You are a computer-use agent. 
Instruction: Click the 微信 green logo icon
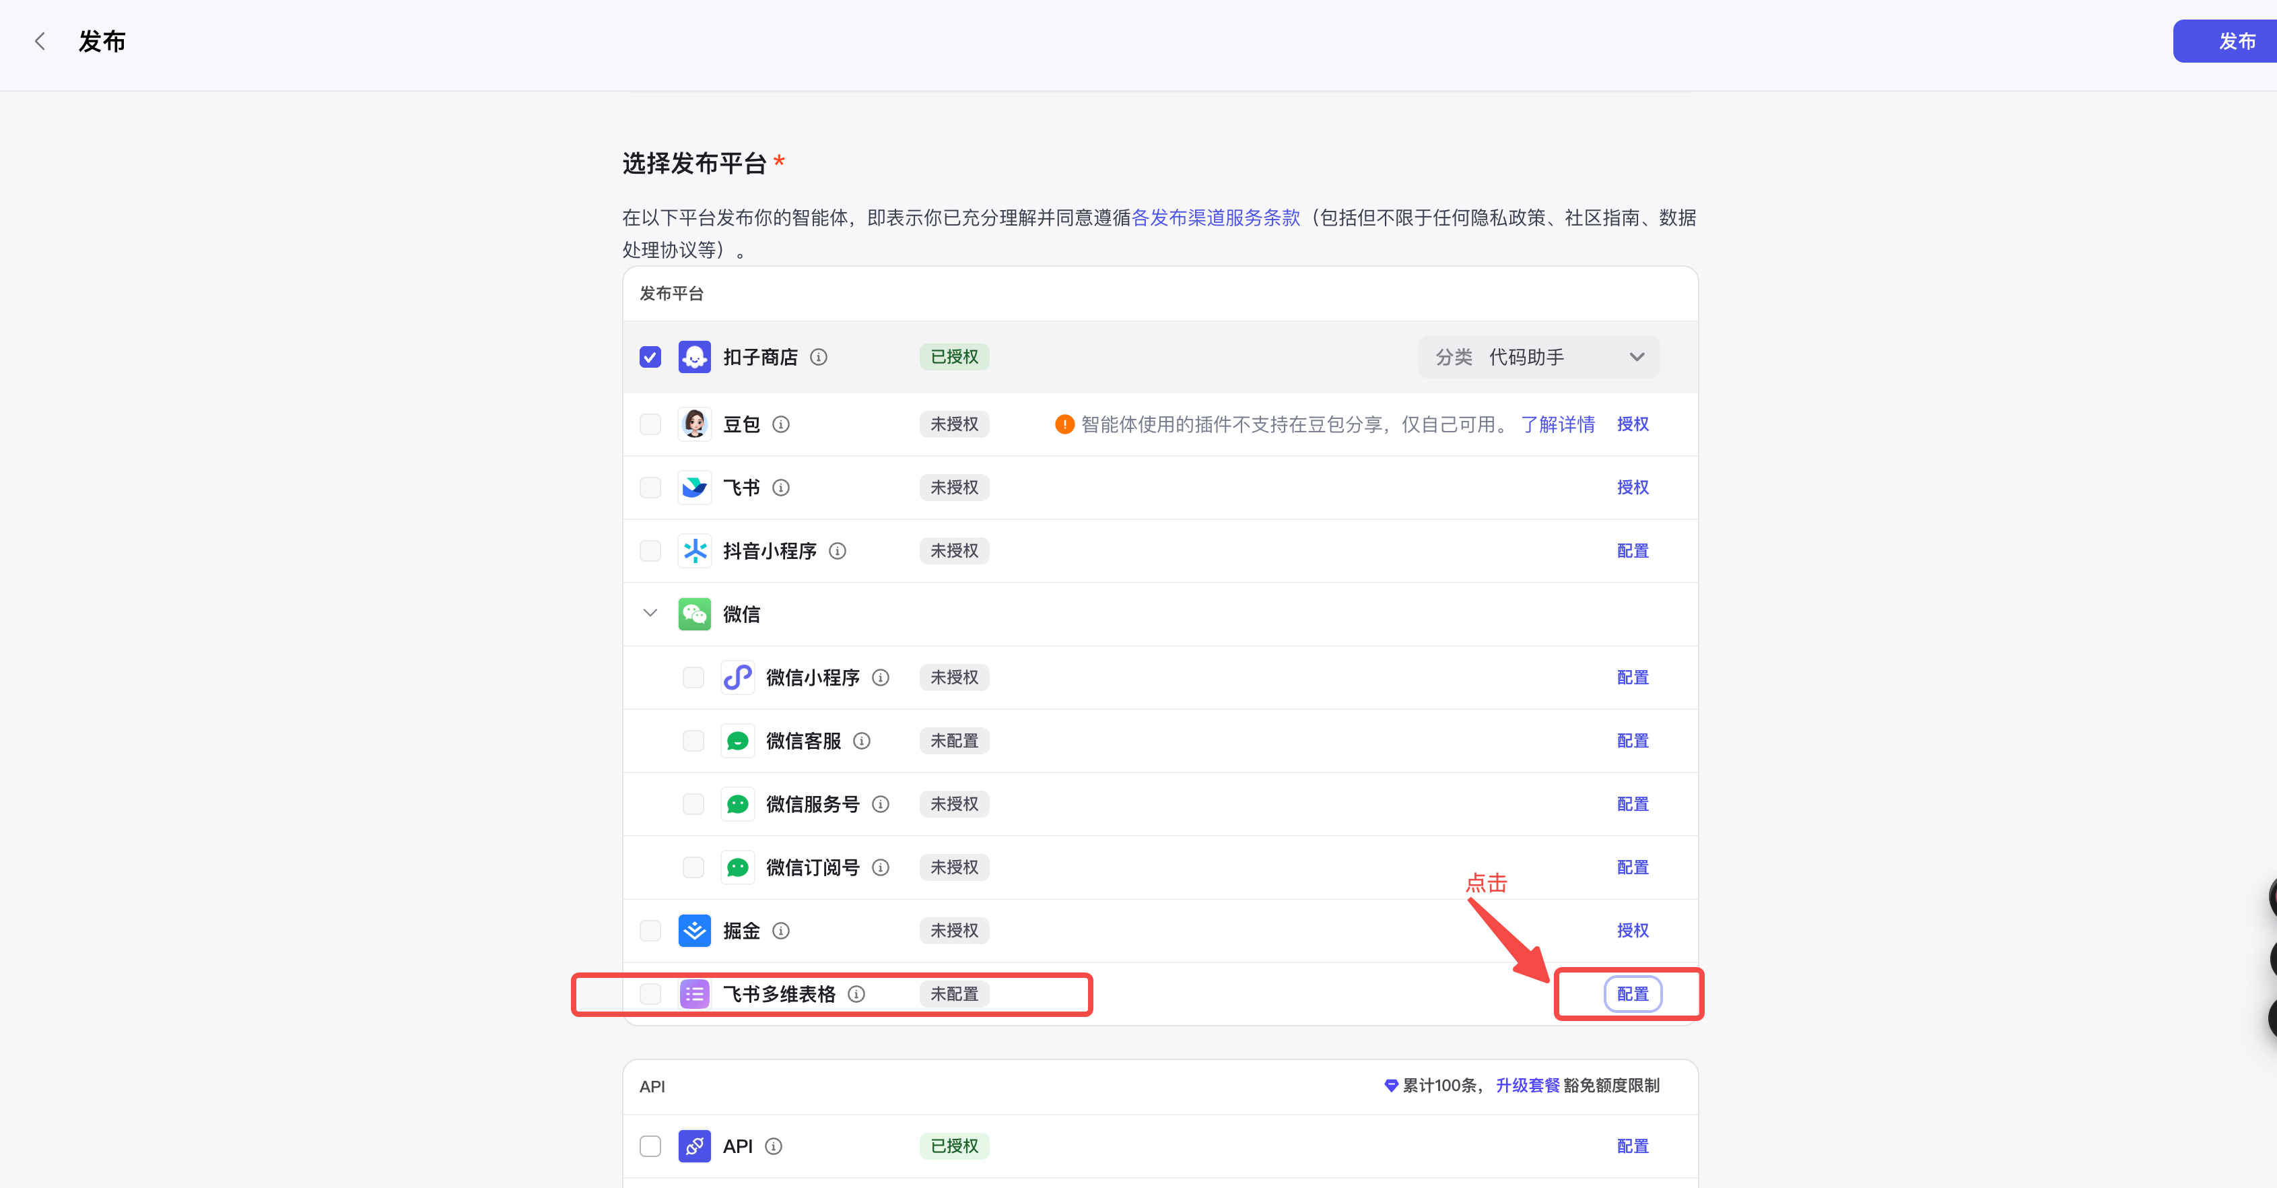pos(695,614)
